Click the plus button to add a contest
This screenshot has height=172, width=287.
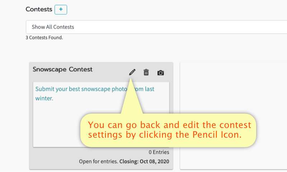pos(61,10)
